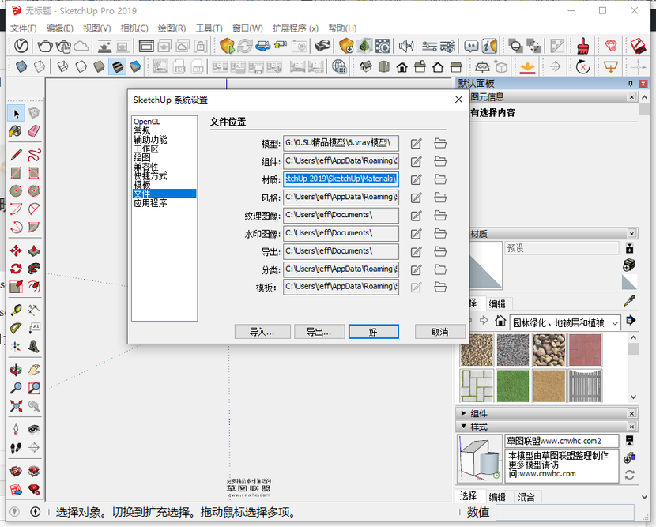Choose the Freehand curve tool
Image resolution: width=656 pixels, height=527 pixels.
34,155
